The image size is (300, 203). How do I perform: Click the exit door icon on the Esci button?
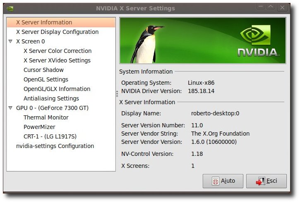pos(260,181)
